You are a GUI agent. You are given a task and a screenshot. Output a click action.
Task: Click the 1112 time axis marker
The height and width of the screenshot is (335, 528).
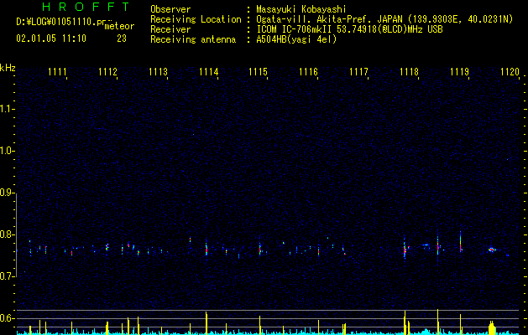[107, 72]
